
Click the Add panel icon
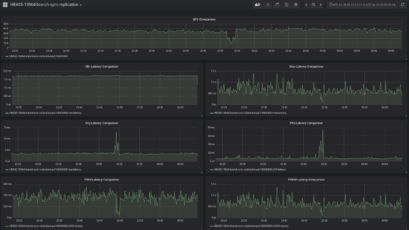[x=258, y=5]
